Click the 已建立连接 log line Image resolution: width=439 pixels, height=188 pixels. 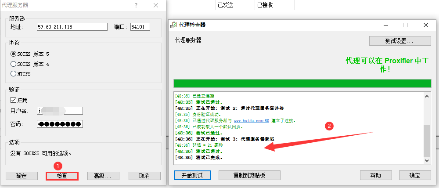(x=194, y=96)
